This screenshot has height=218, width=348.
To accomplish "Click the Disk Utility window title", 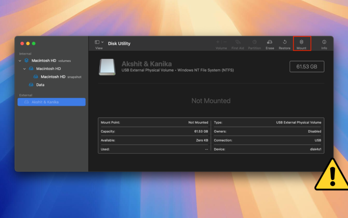I will tap(119, 43).
